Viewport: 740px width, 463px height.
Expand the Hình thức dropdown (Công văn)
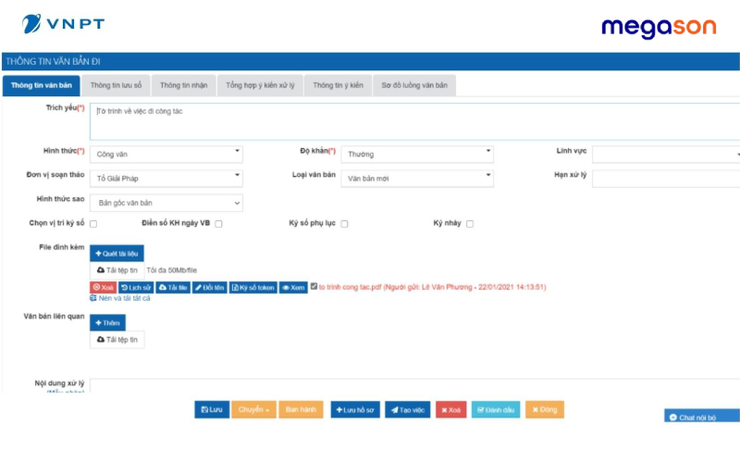click(166, 155)
